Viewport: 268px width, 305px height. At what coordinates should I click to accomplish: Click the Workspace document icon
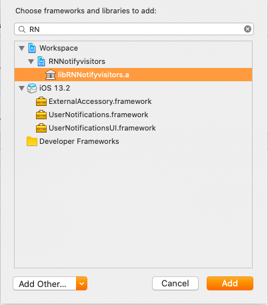tap(32, 48)
